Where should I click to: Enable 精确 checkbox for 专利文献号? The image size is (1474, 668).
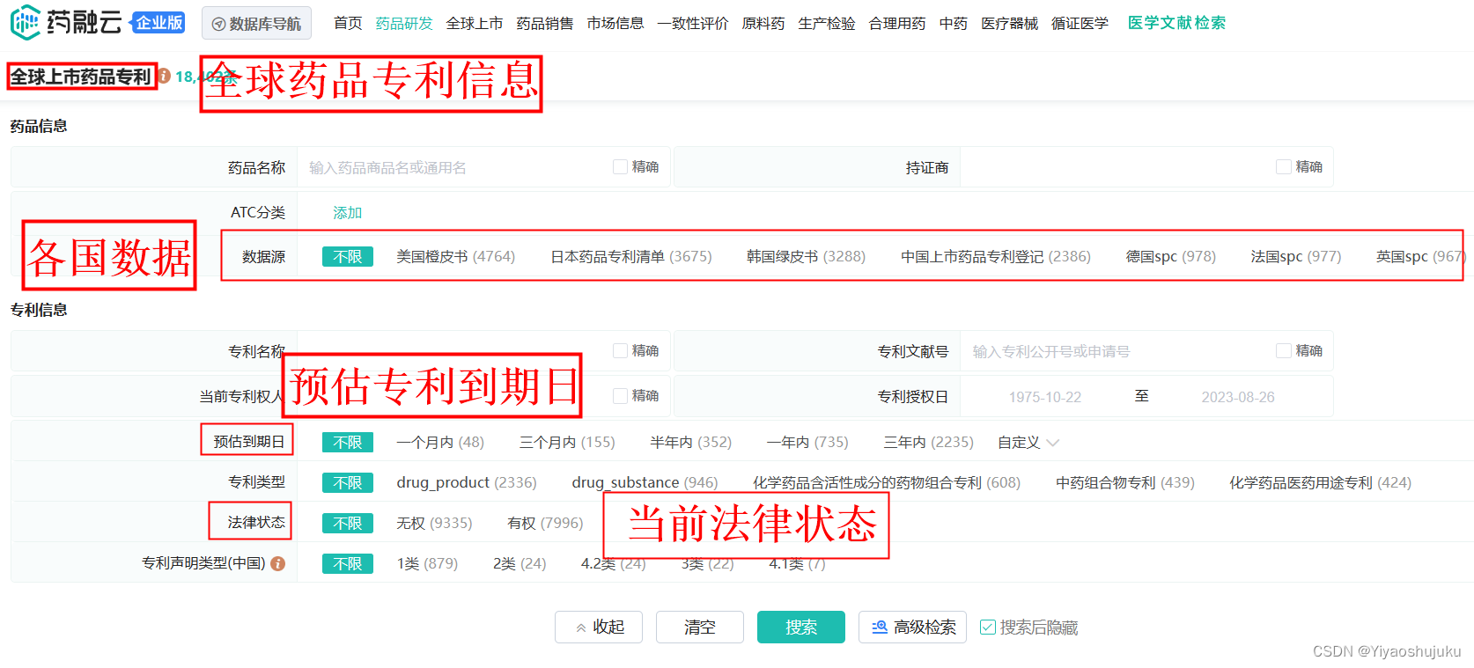click(1284, 350)
